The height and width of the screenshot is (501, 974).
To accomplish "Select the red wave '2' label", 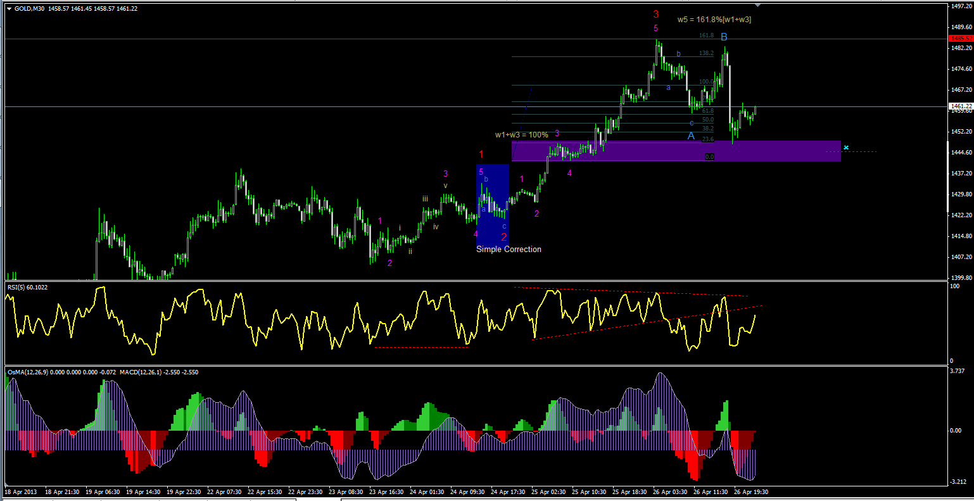I will (x=504, y=237).
